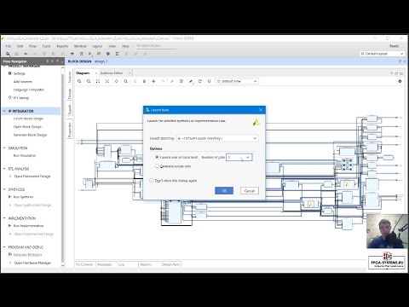Click OK in Launch Runs dialog
This screenshot has width=409, height=307.
224,191
